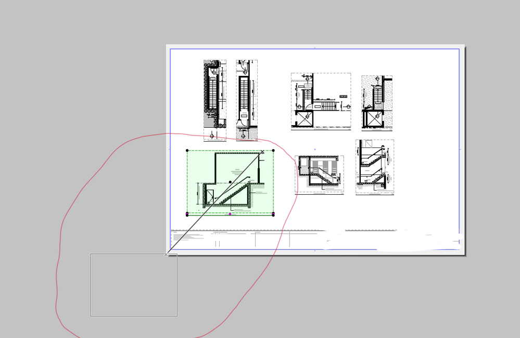Click magenta midpoint handle on green drawing's bottom edge
Viewport: 520px width, 338px height.
coord(230,214)
